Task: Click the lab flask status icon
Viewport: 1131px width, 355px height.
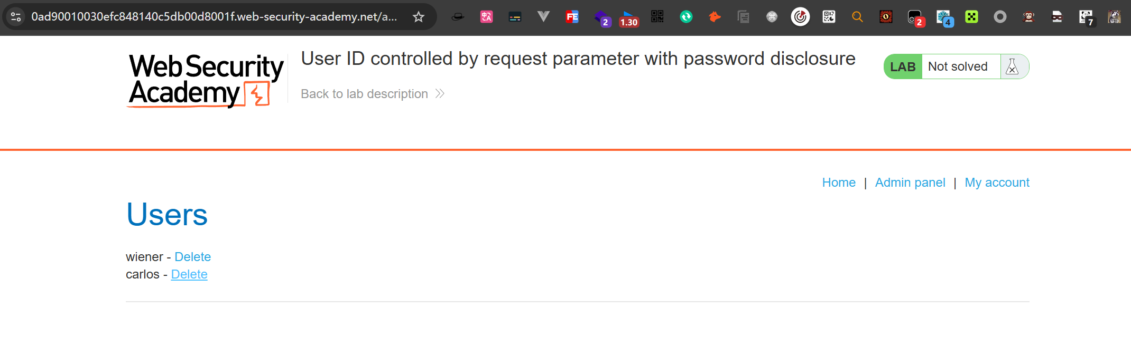Action: pos(1012,66)
